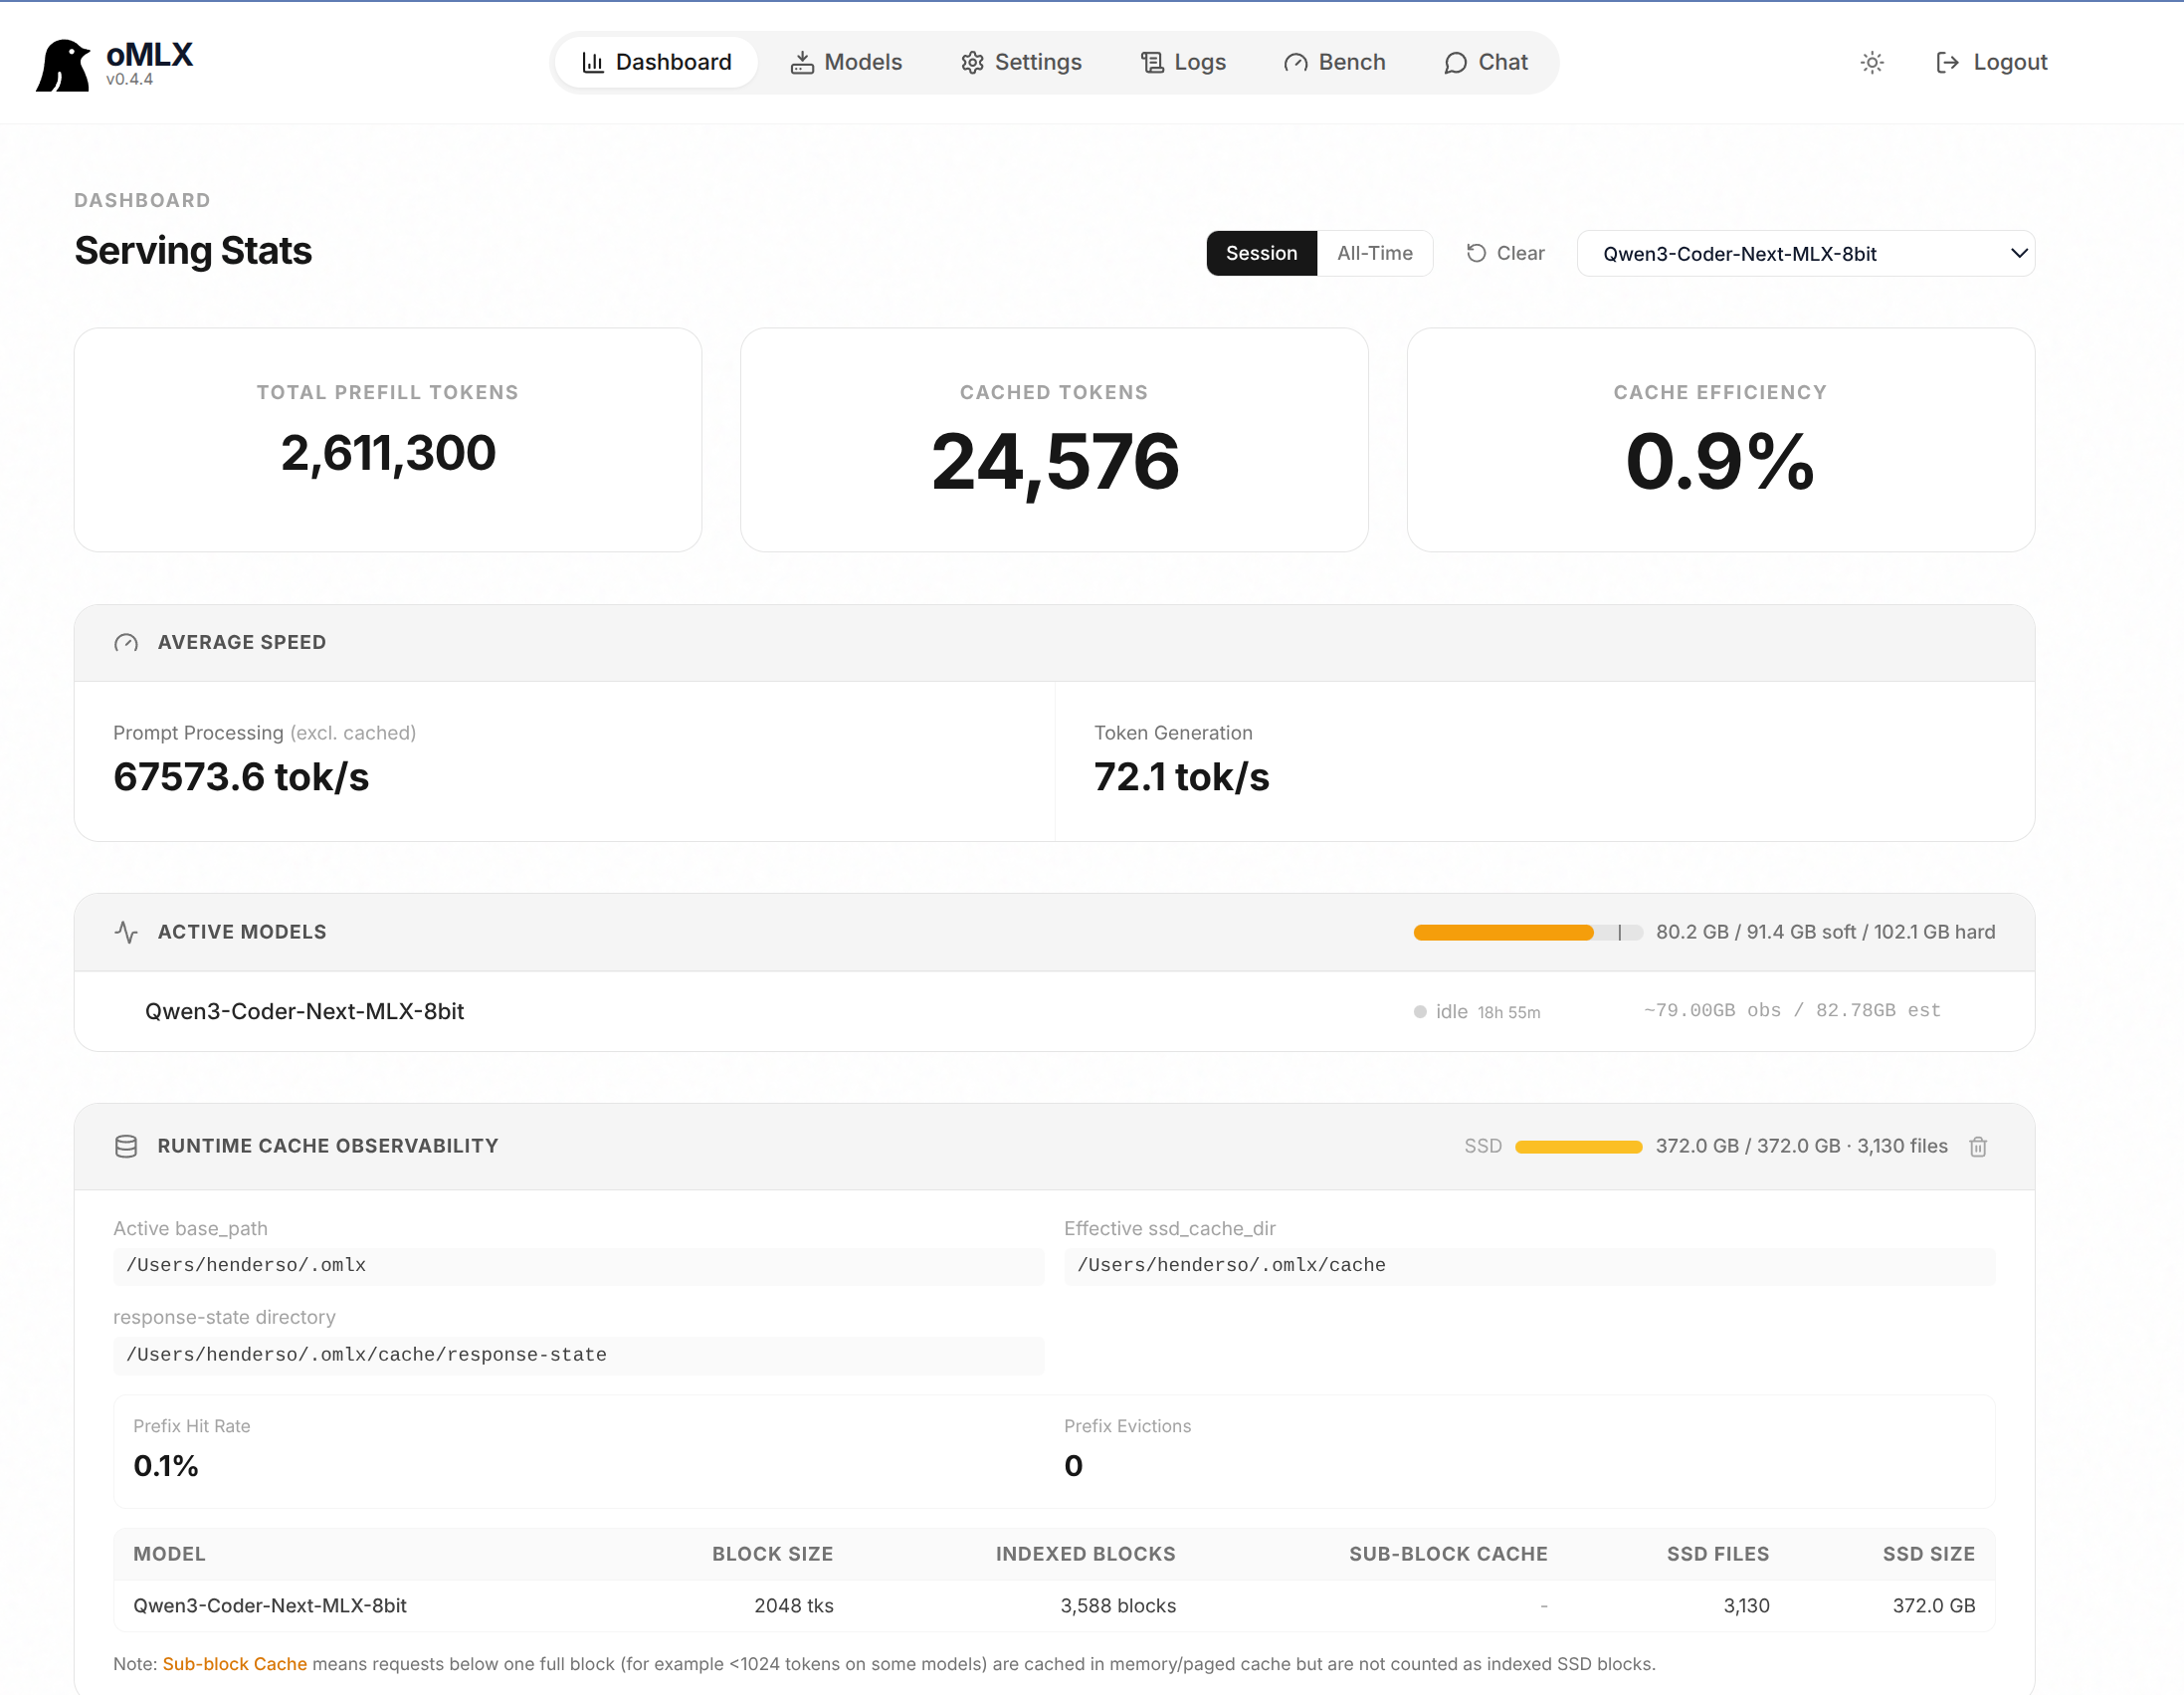Click the BLOCK SIZE column header
This screenshot has height=1695, width=2184.
point(772,1554)
